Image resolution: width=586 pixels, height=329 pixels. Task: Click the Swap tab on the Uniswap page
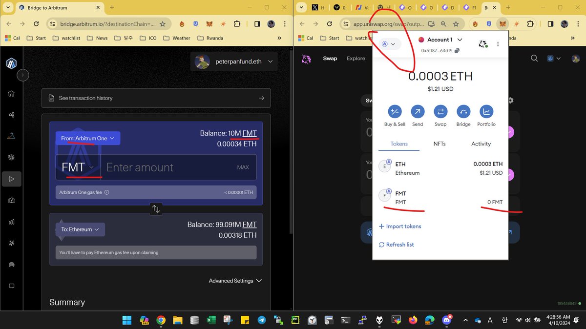click(330, 59)
